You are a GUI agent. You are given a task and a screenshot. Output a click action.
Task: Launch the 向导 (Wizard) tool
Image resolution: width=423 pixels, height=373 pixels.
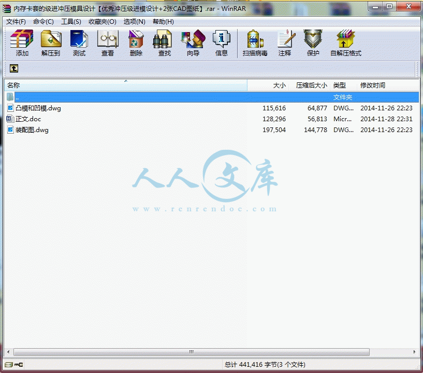click(193, 43)
